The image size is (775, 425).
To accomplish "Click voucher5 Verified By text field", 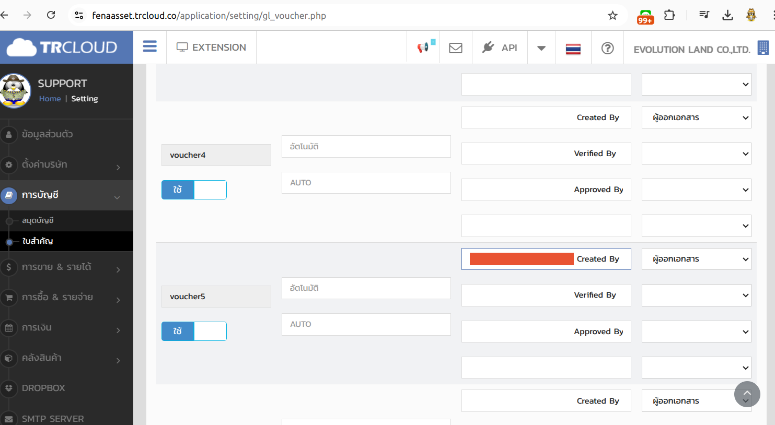I will pos(546,295).
